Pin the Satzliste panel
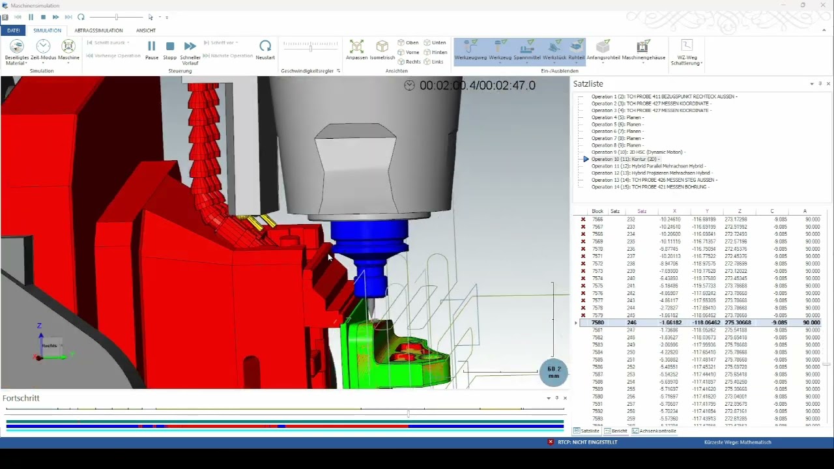834x469 pixels. (820, 84)
